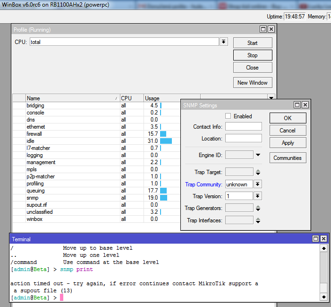Click the 19.0 usage value for snmp

[153, 198]
